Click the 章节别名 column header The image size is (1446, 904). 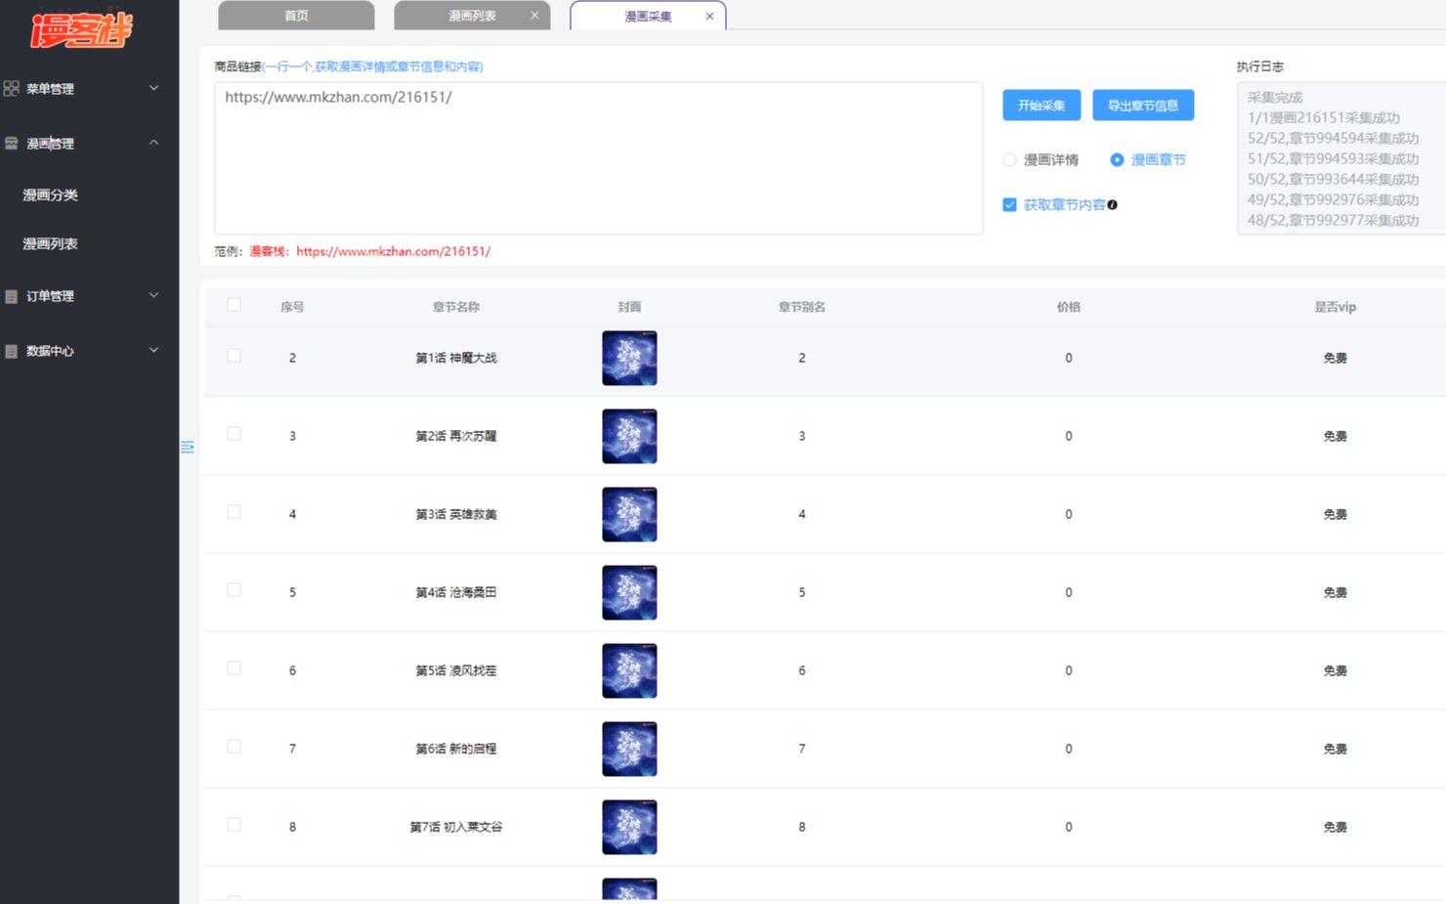tap(802, 307)
